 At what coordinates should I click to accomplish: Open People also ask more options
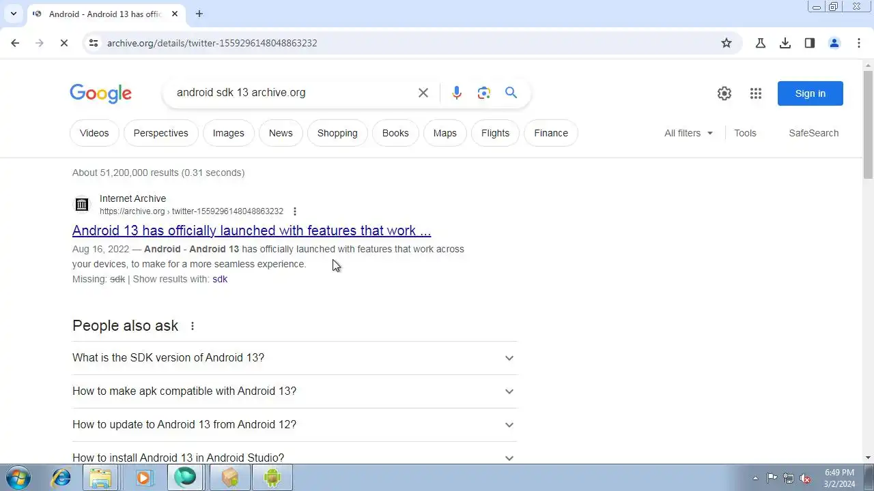tap(193, 326)
